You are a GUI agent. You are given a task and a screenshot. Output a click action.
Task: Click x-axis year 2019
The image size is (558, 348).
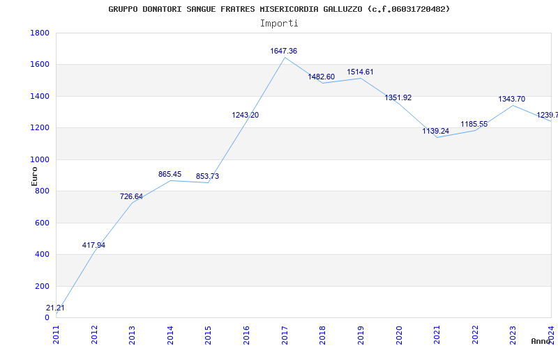pos(361,335)
